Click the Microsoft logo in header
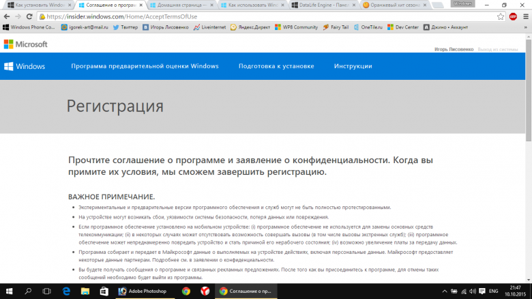This screenshot has height=299, width=532. pyautogui.click(x=25, y=44)
